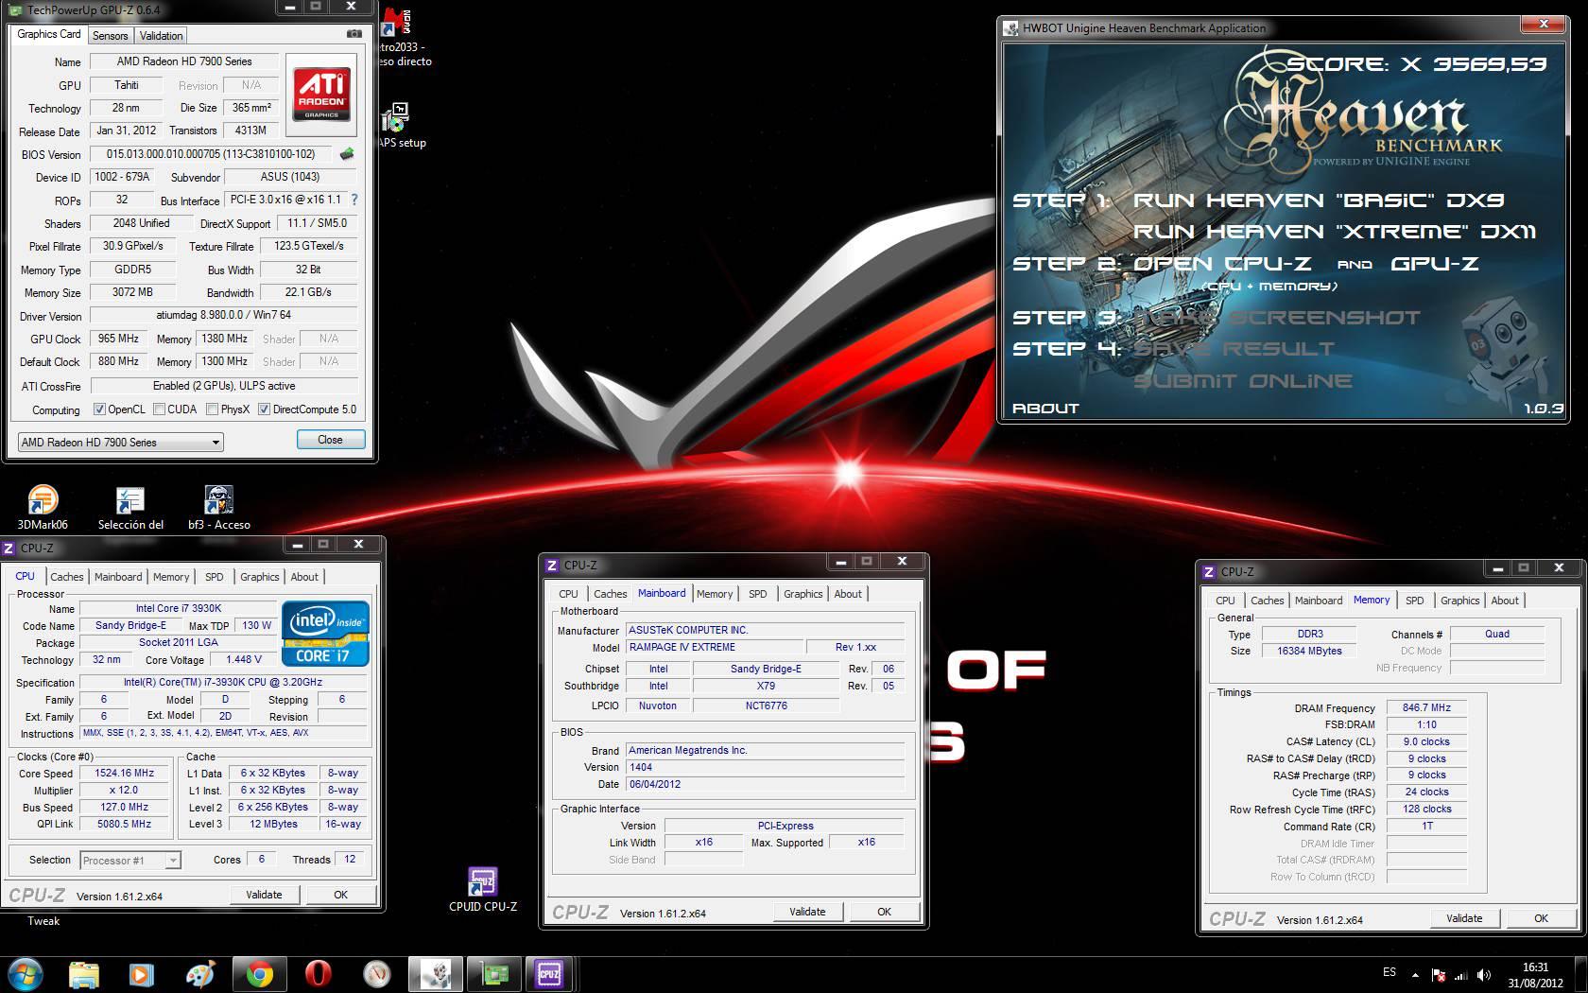Click the volume speaker tray icon
The image size is (1588, 993).
pyautogui.click(x=1483, y=975)
